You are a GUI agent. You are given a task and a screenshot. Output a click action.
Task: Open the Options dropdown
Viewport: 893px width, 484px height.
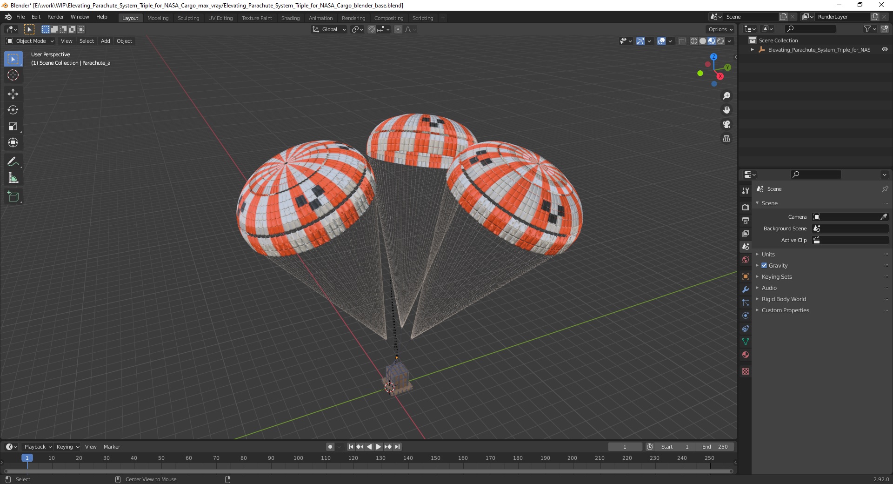[x=720, y=29]
